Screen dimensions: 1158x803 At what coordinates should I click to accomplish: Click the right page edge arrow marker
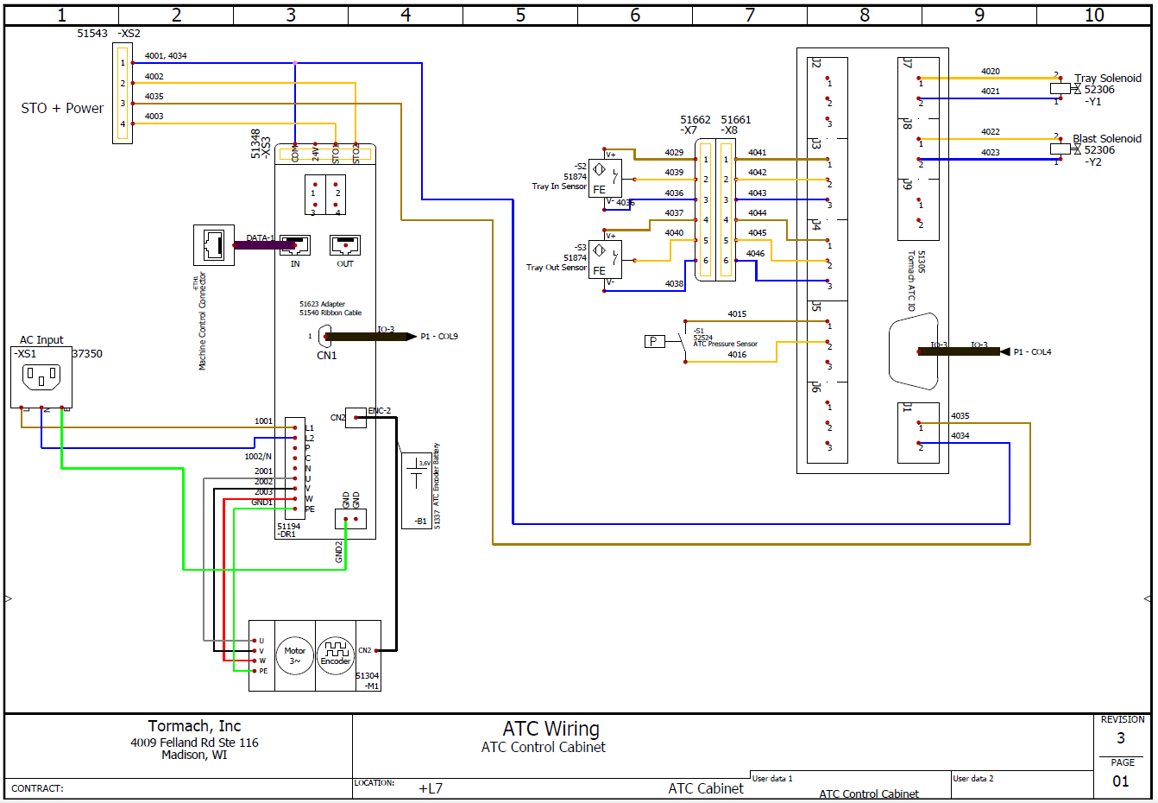coord(1147,598)
